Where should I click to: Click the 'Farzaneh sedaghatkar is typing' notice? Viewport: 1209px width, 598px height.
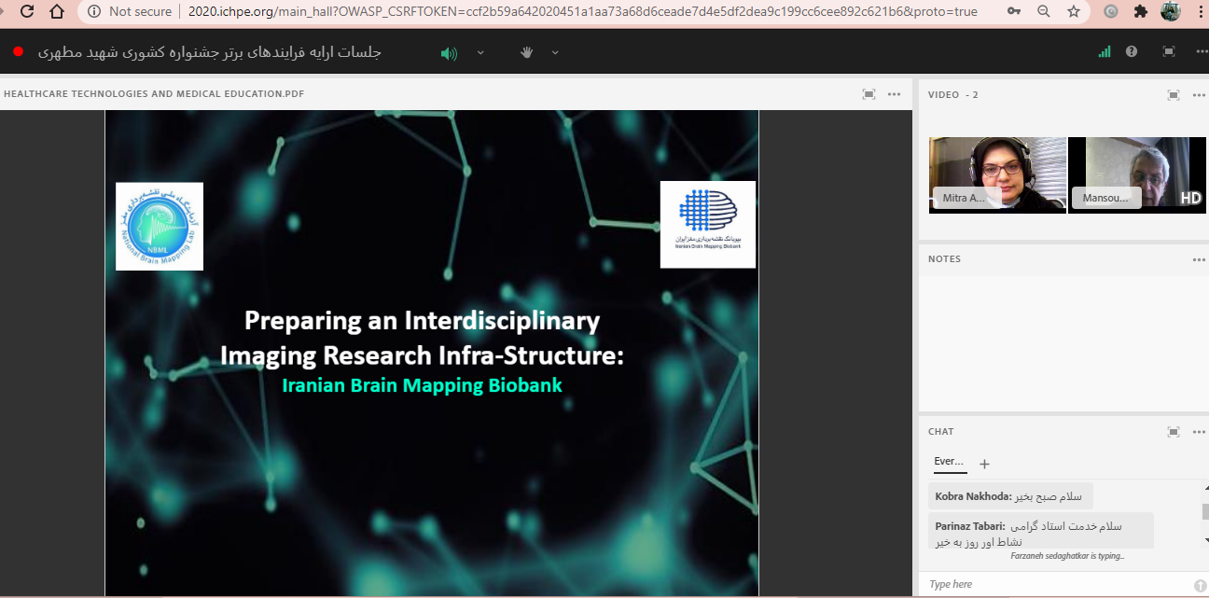(x=1067, y=556)
